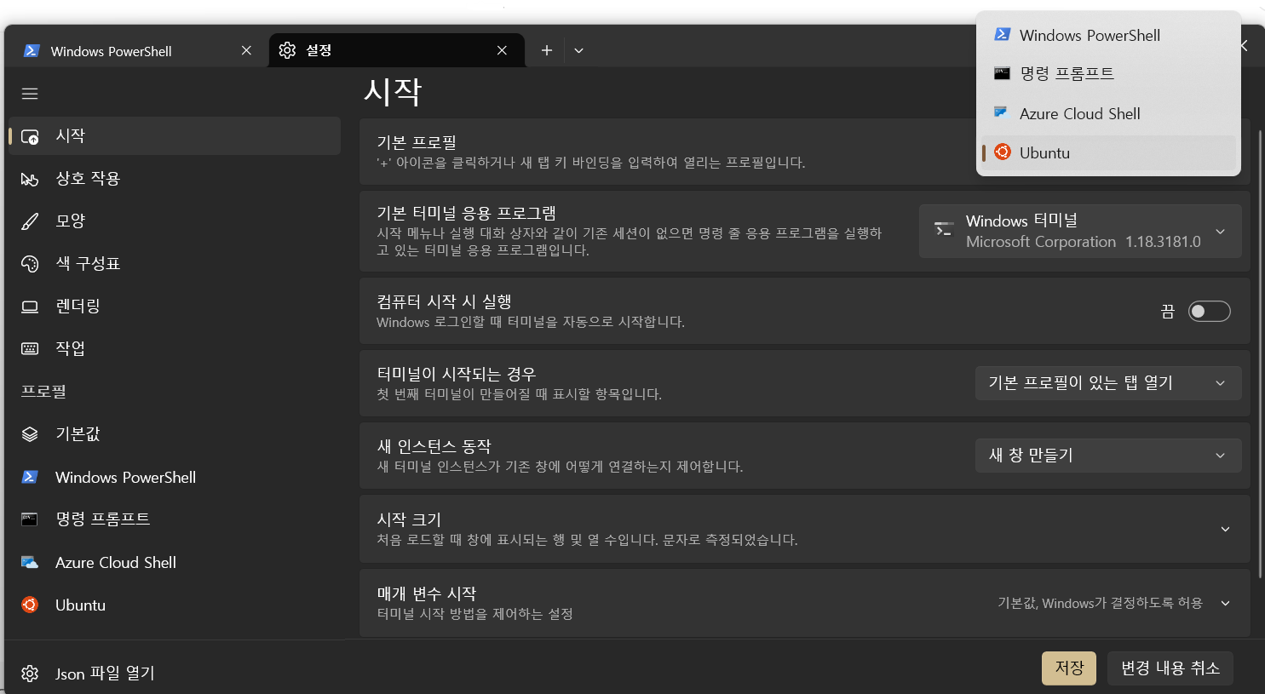The height and width of the screenshot is (694, 1265).
Task: Click 변경 내용 취소 button
Action: coord(1170,668)
